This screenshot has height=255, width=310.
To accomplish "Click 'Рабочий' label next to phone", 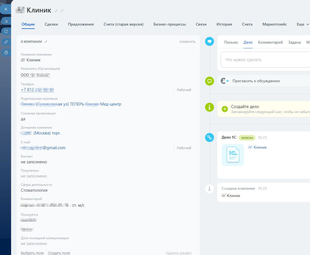I will (184, 90).
